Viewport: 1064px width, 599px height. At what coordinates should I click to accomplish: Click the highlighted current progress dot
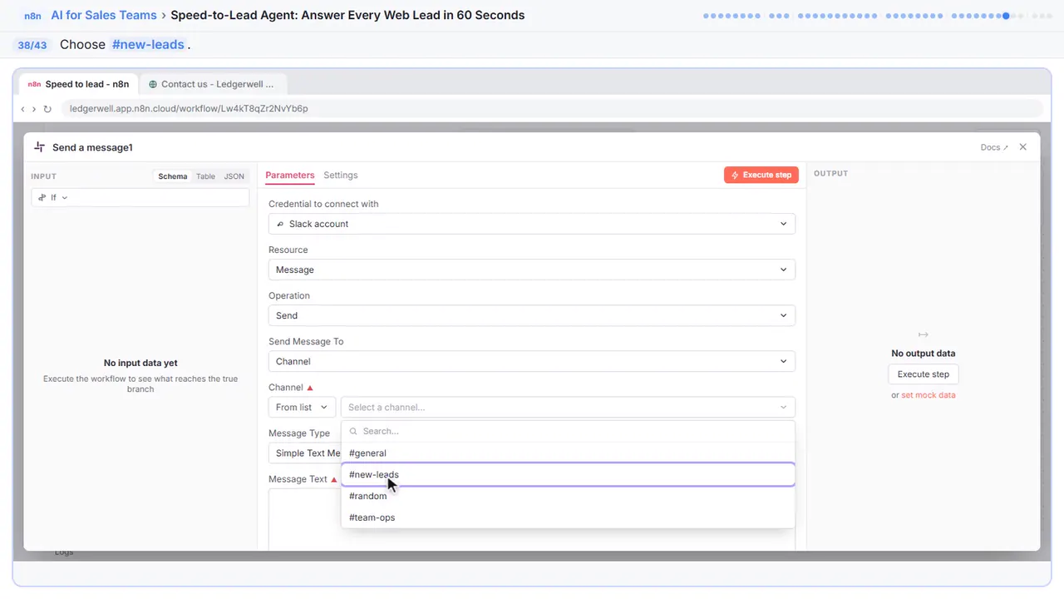(x=1007, y=16)
